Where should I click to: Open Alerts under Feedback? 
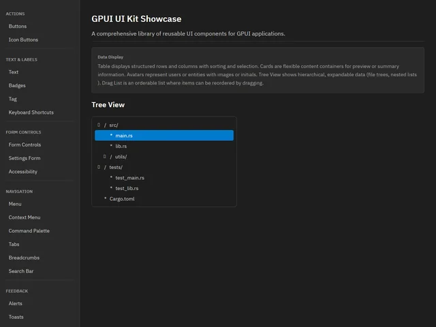[x=15, y=303]
